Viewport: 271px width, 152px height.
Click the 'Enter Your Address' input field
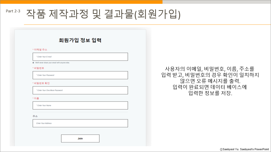click(80, 123)
